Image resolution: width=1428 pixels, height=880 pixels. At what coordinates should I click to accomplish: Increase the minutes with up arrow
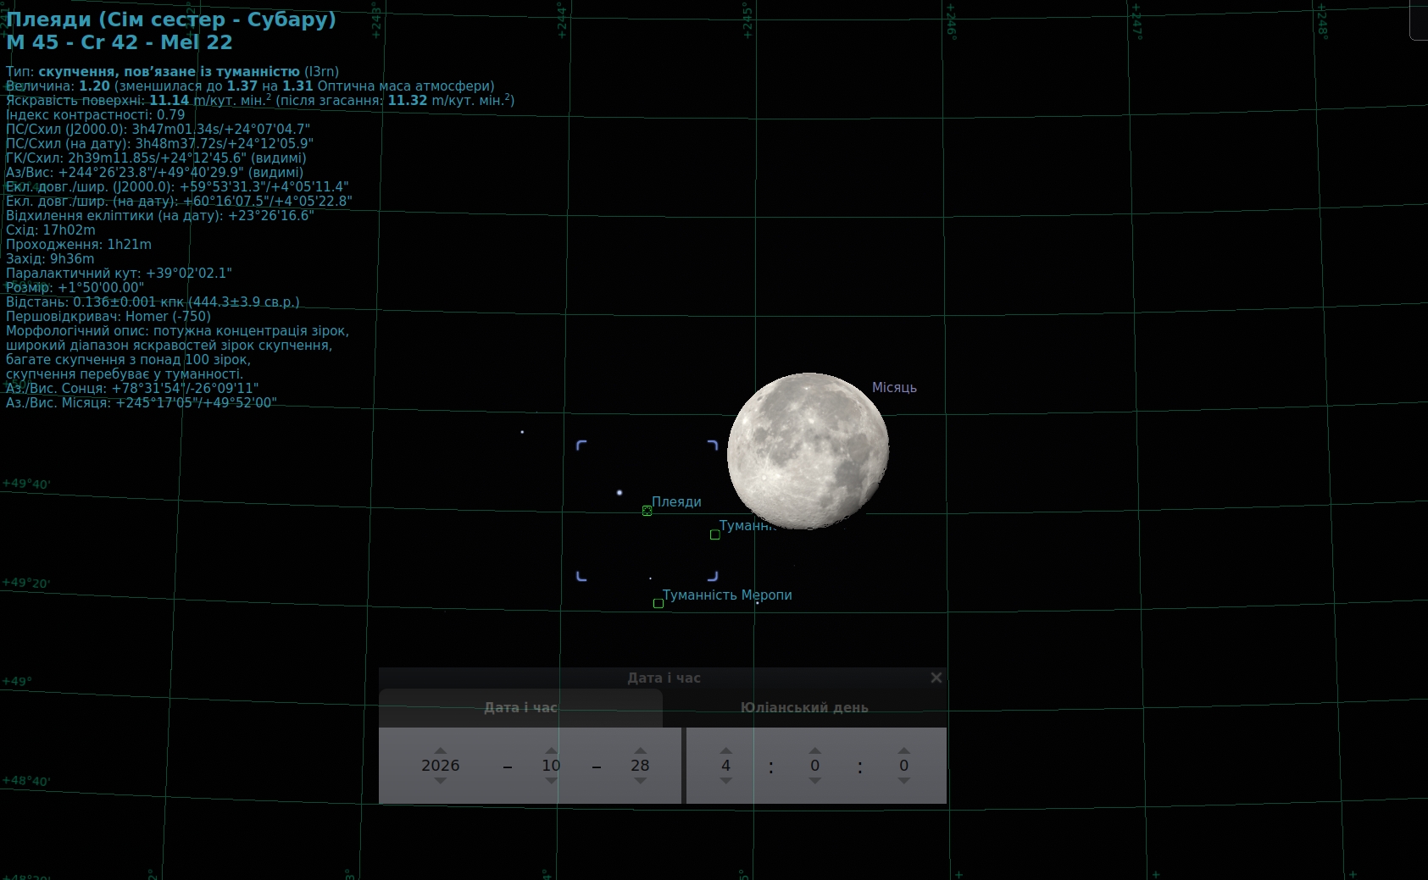click(x=814, y=750)
